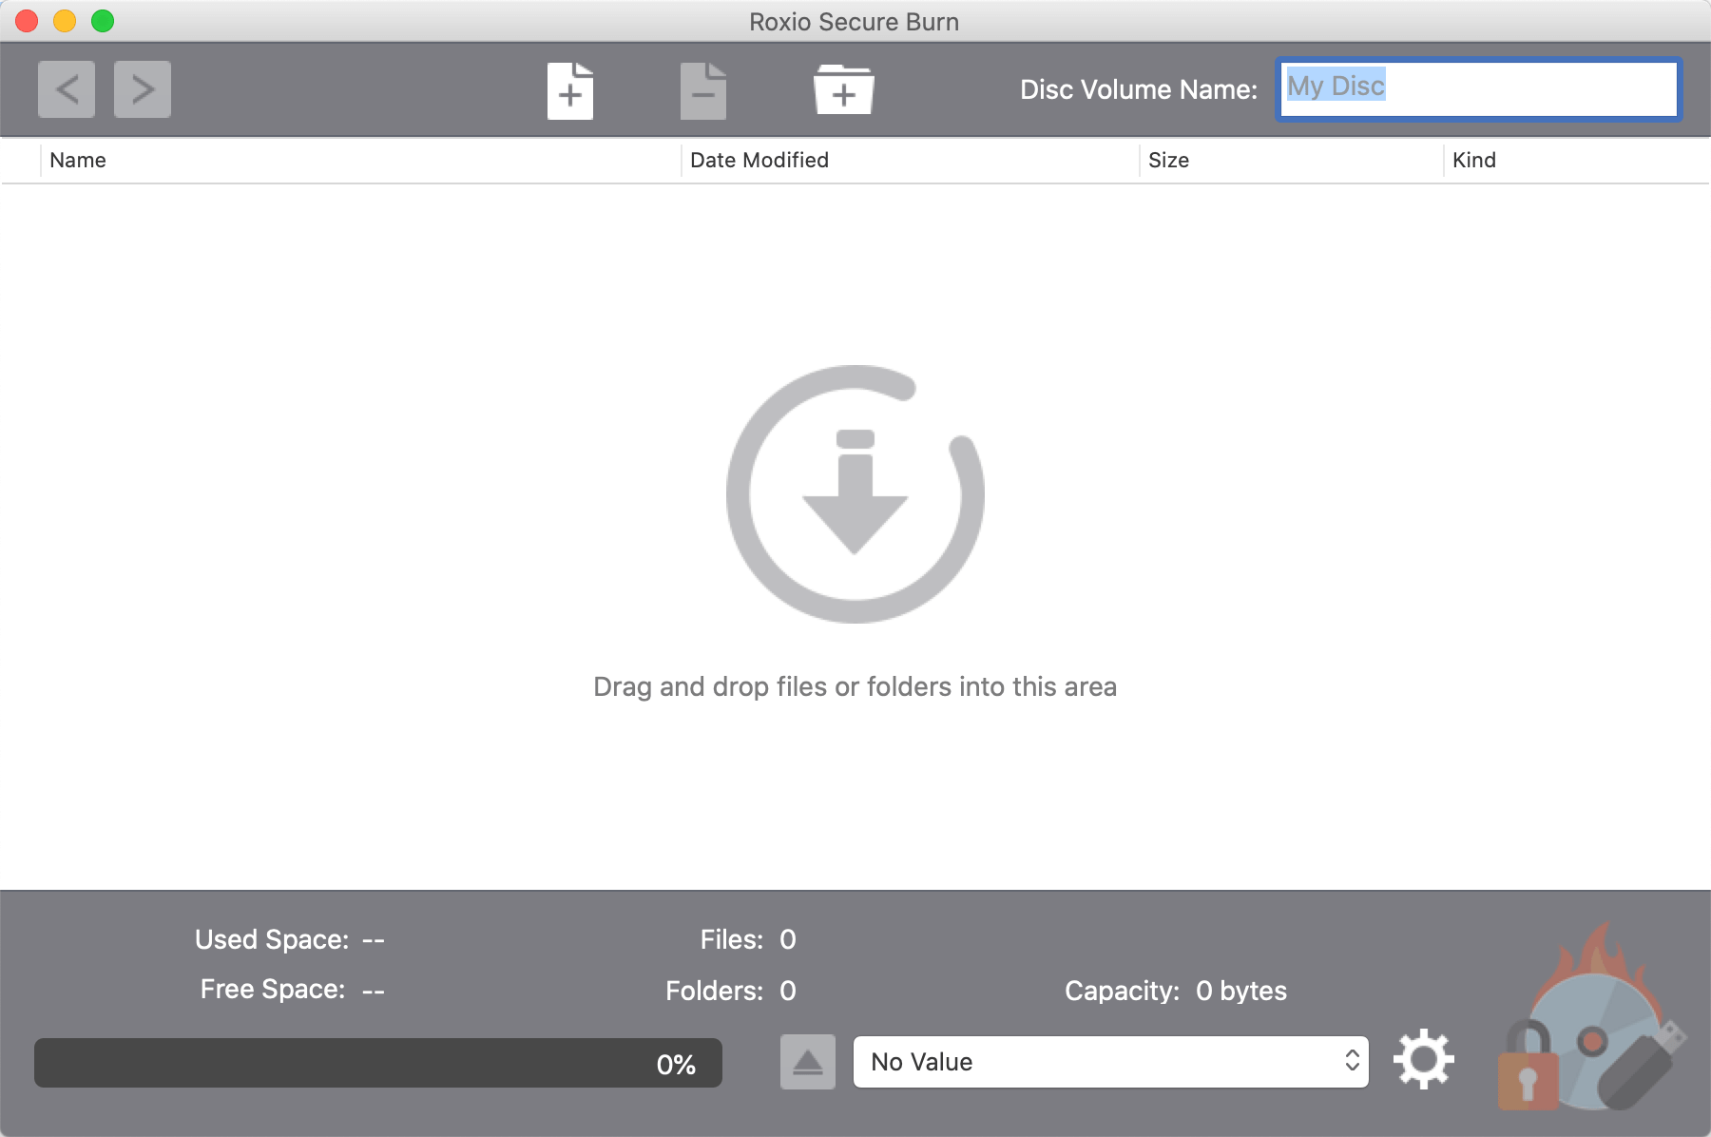
Task: Close the Roxio Secure Burn window
Action: coord(27,21)
